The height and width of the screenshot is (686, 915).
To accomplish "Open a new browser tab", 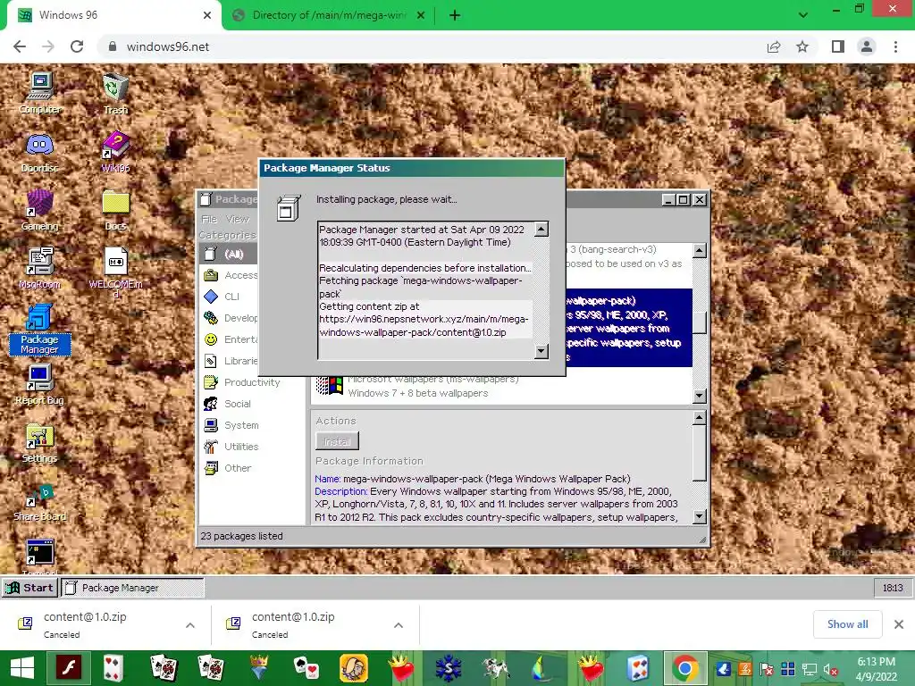I will coord(455,16).
